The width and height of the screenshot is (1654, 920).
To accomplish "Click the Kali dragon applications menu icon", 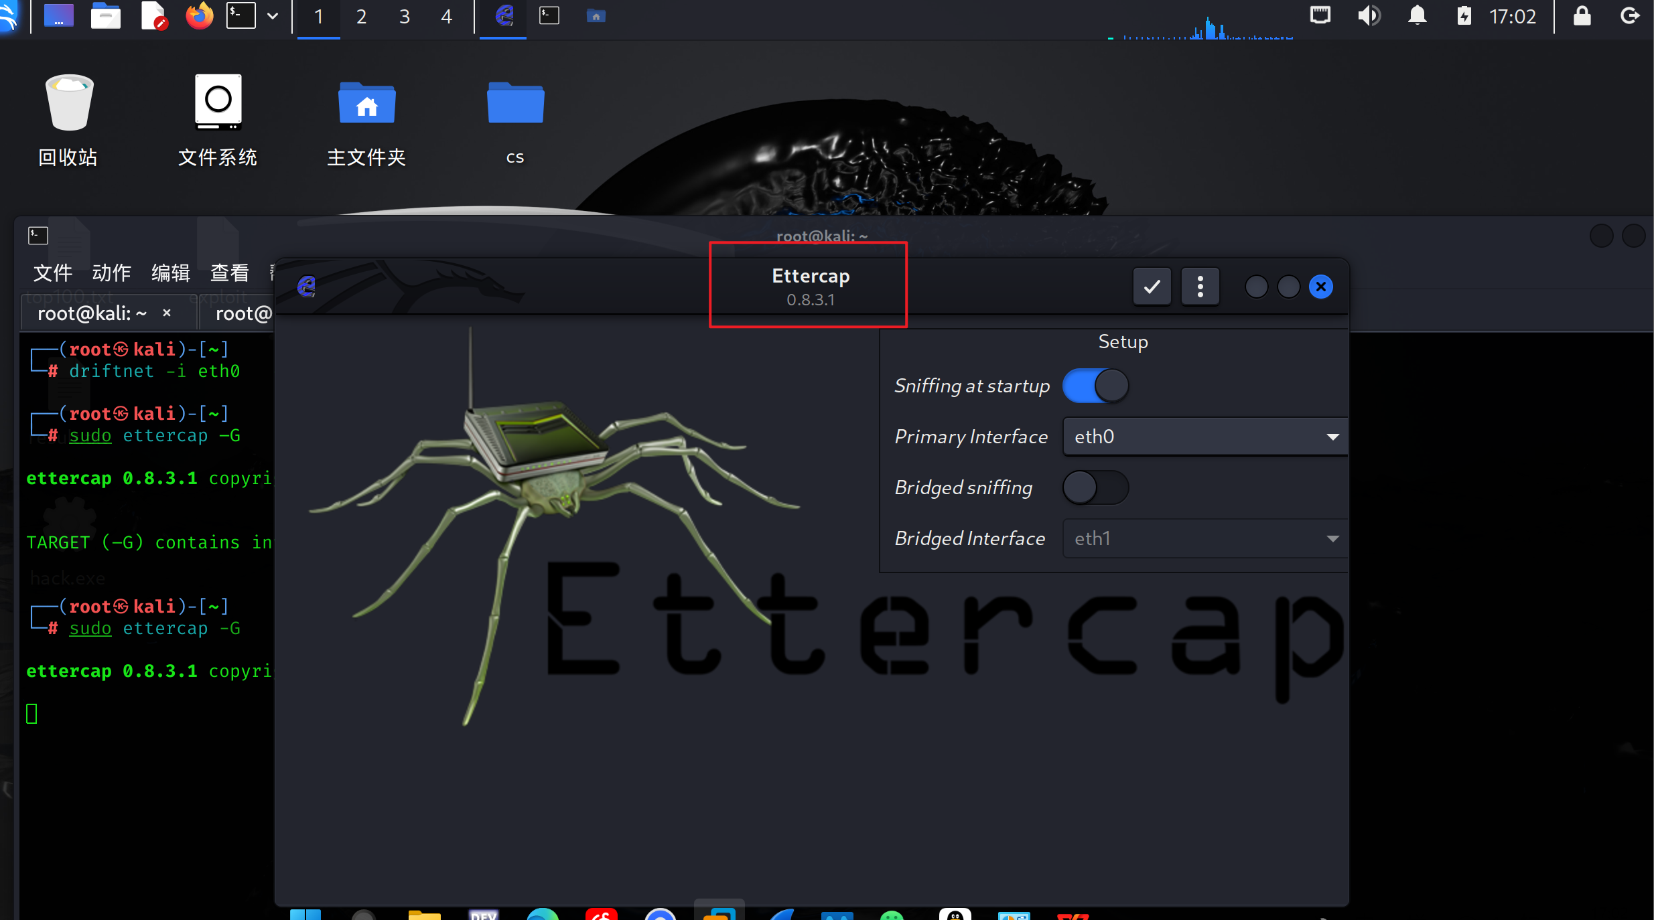I will (8, 16).
